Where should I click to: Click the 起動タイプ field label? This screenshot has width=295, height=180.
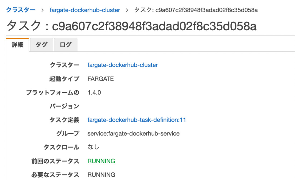[64, 79]
